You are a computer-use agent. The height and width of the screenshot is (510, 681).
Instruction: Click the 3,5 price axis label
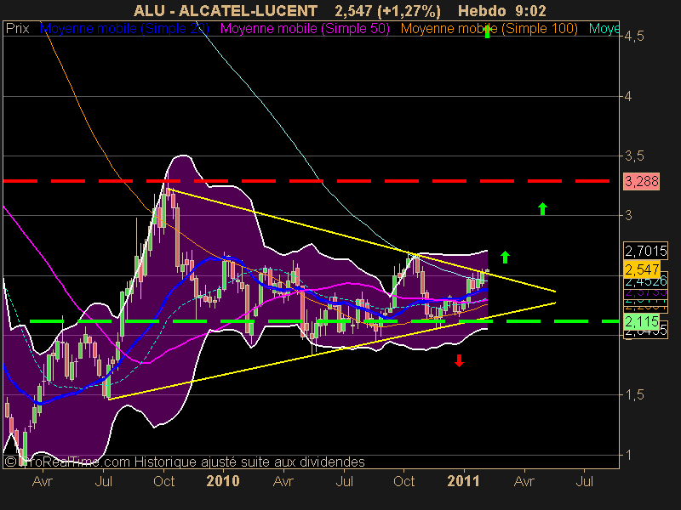(634, 156)
